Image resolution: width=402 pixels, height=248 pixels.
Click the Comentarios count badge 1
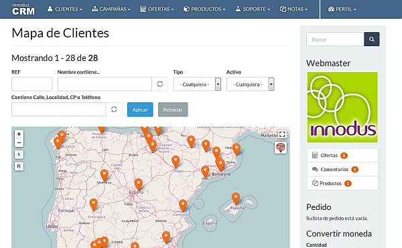click(x=354, y=170)
